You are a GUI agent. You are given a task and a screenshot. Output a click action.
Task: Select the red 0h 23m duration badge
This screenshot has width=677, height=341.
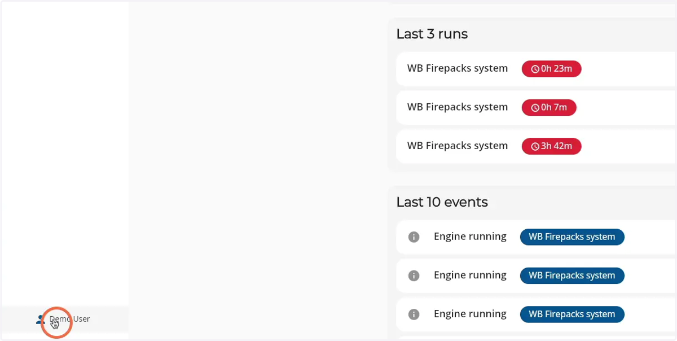(x=551, y=69)
